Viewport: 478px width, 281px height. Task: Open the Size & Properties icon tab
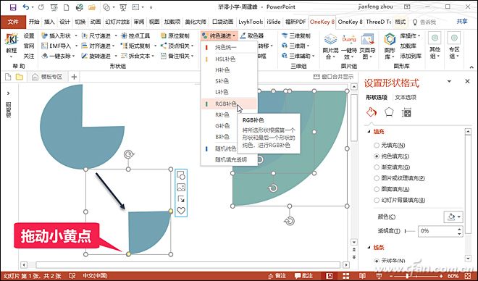point(406,113)
